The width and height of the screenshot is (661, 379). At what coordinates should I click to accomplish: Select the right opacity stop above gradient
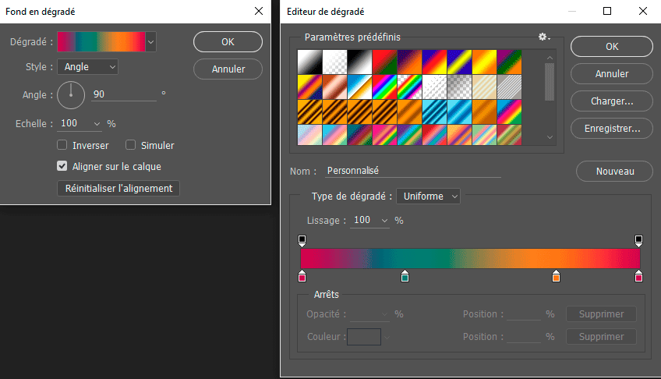638,240
